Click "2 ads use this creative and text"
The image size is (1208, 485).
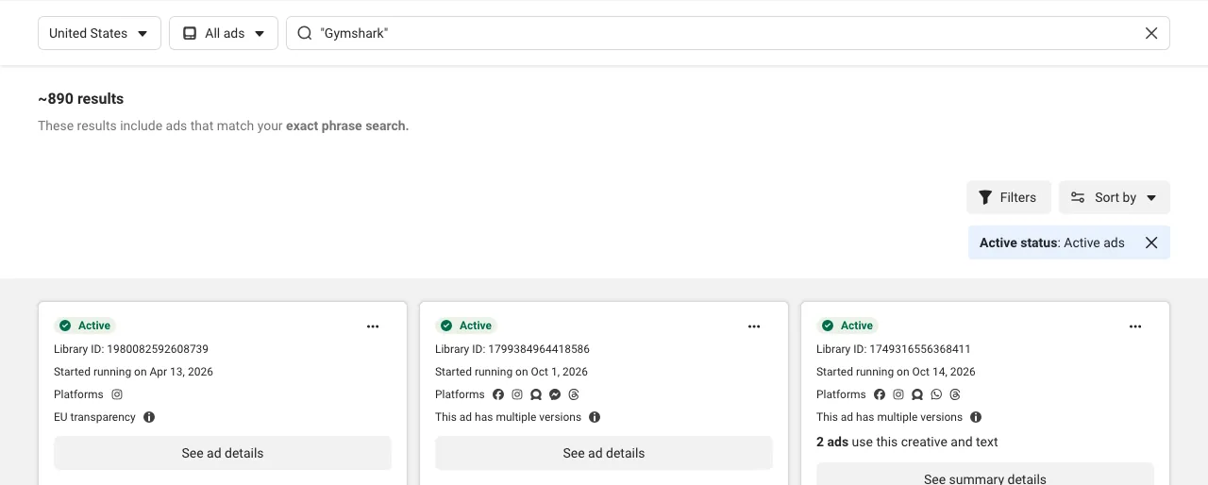[x=907, y=442]
